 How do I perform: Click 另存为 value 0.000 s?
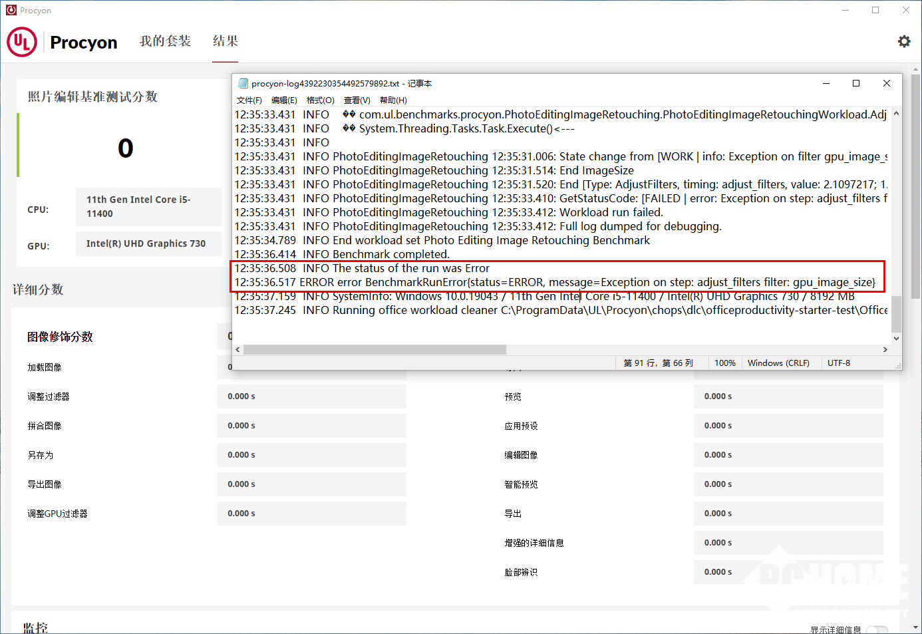coord(311,455)
